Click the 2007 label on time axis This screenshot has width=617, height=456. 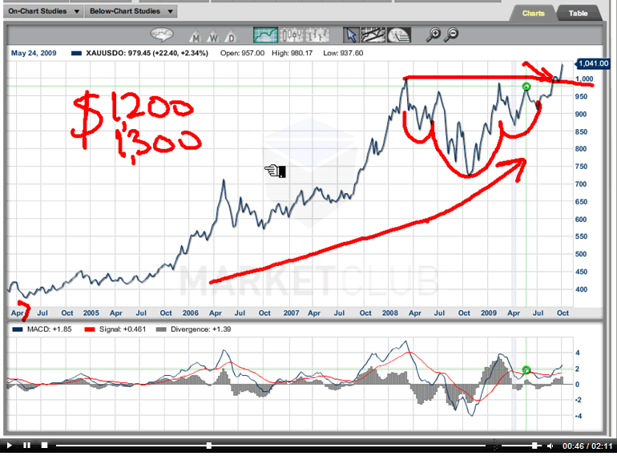(x=291, y=313)
